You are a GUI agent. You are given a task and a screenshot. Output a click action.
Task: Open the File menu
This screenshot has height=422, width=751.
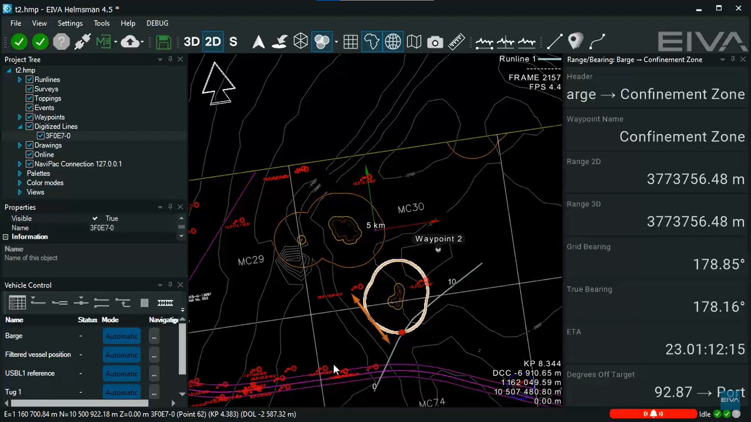pyautogui.click(x=16, y=23)
